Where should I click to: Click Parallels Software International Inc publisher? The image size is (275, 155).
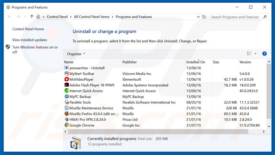click(149, 102)
